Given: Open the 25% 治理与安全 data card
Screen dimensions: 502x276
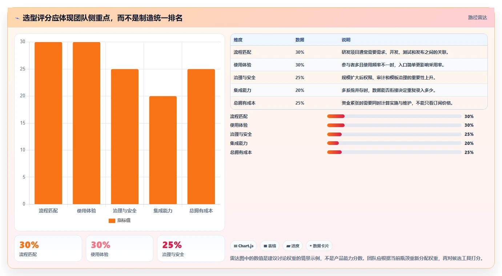Looking at the screenshot, I should pyautogui.click(x=191, y=248).
